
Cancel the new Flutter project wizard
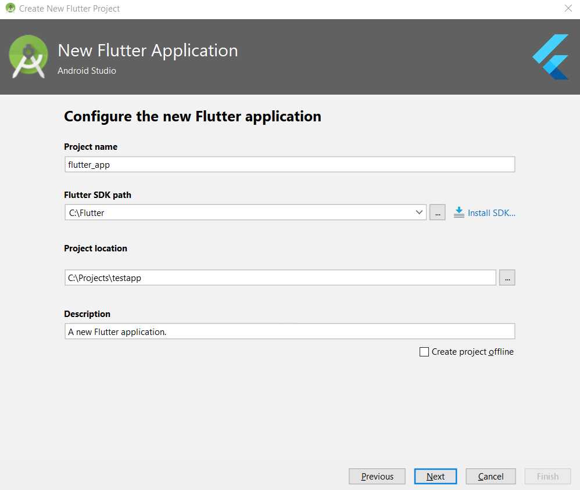tap(490, 476)
